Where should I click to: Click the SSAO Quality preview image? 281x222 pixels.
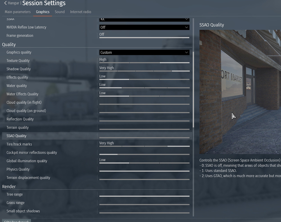click(x=240, y=92)
